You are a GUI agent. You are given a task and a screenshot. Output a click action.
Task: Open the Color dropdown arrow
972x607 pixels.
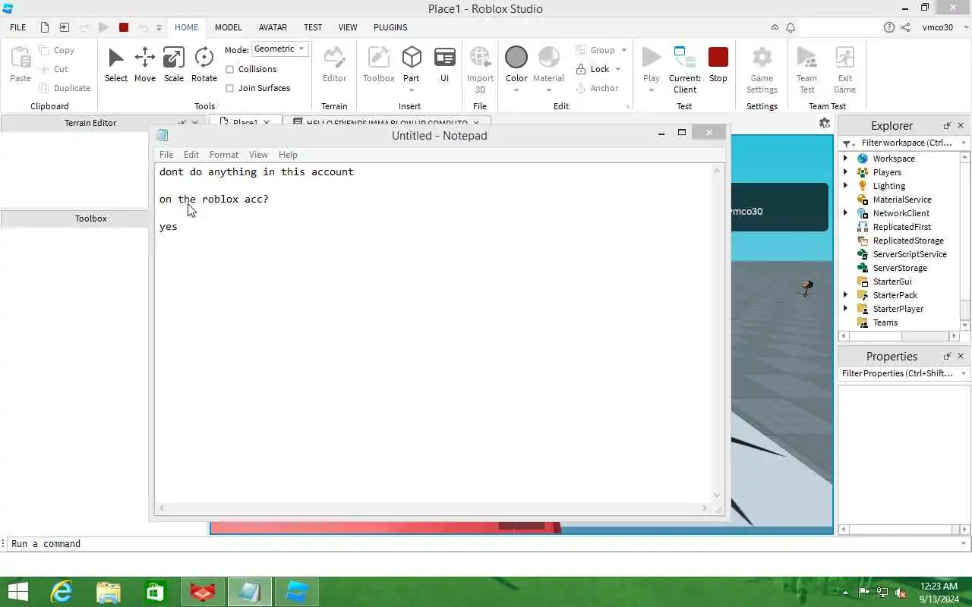[516, 90]
